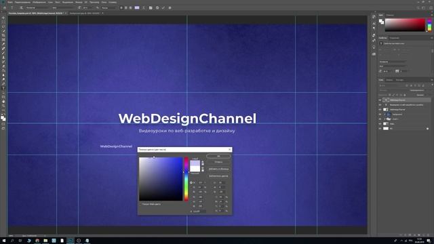Select the Hand tool

[3, 101]
